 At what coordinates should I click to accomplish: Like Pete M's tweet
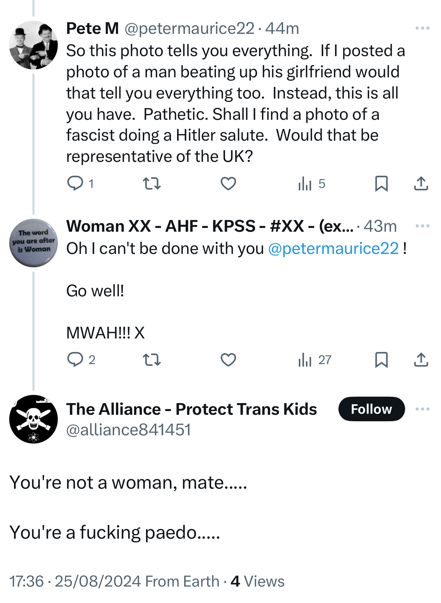pyautogui.click(x=228, y=183)
